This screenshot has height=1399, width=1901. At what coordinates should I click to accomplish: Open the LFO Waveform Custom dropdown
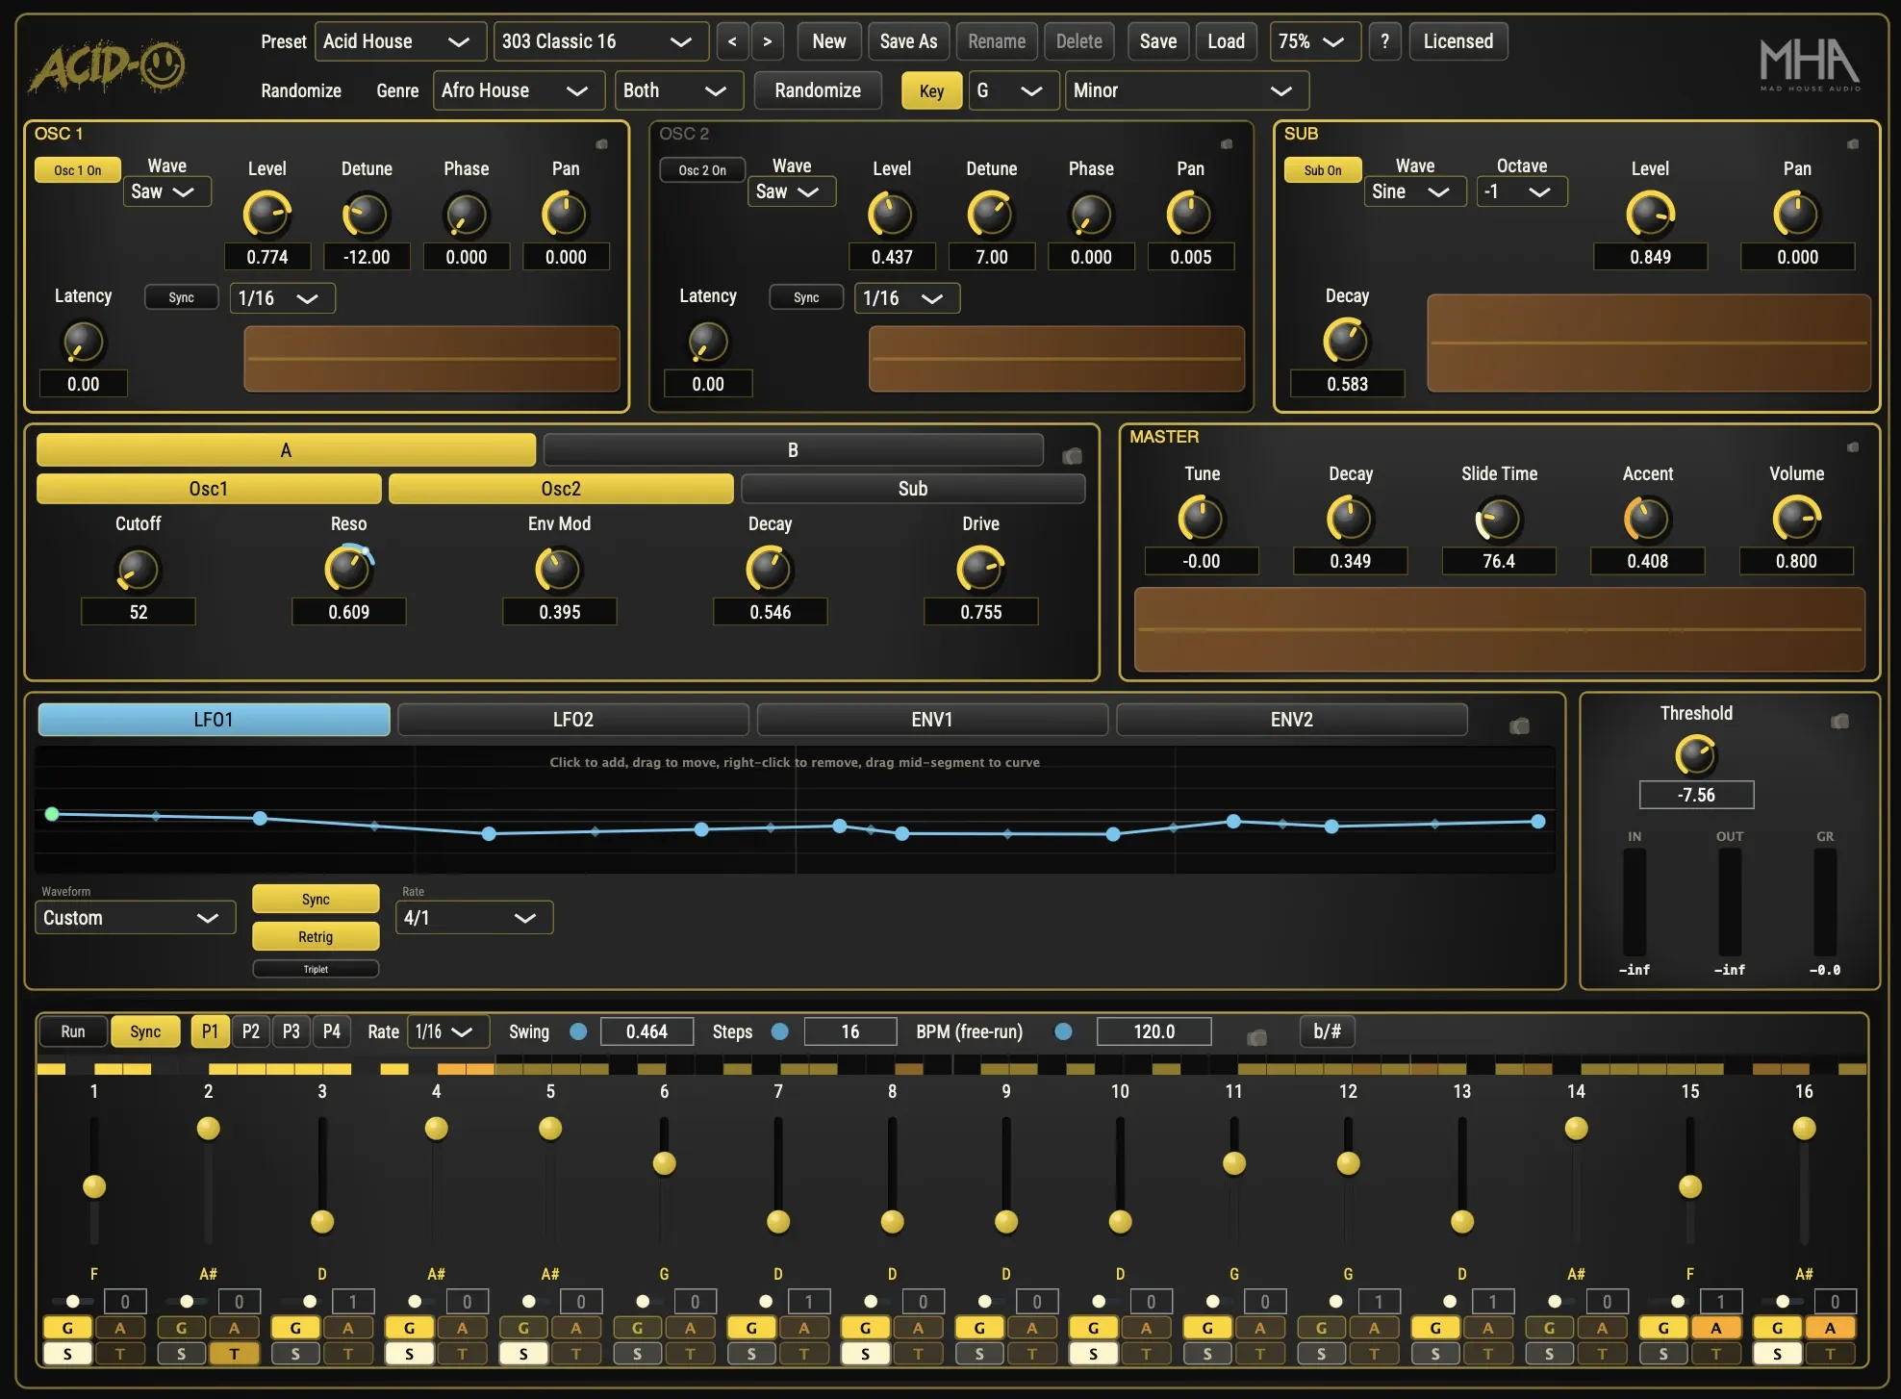[x=135, y=918]
